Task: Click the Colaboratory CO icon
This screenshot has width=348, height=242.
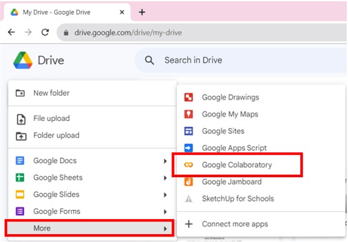Action: coord(188,165)
